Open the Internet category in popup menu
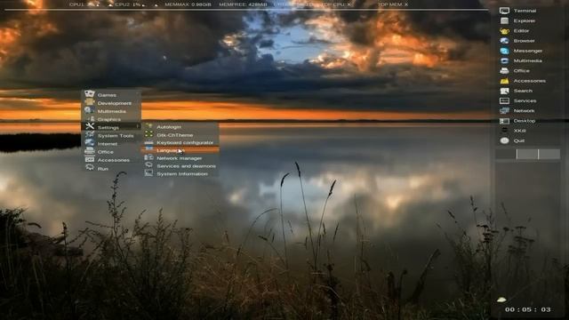Viewport: 569px width, 320px height. point(111,144)
